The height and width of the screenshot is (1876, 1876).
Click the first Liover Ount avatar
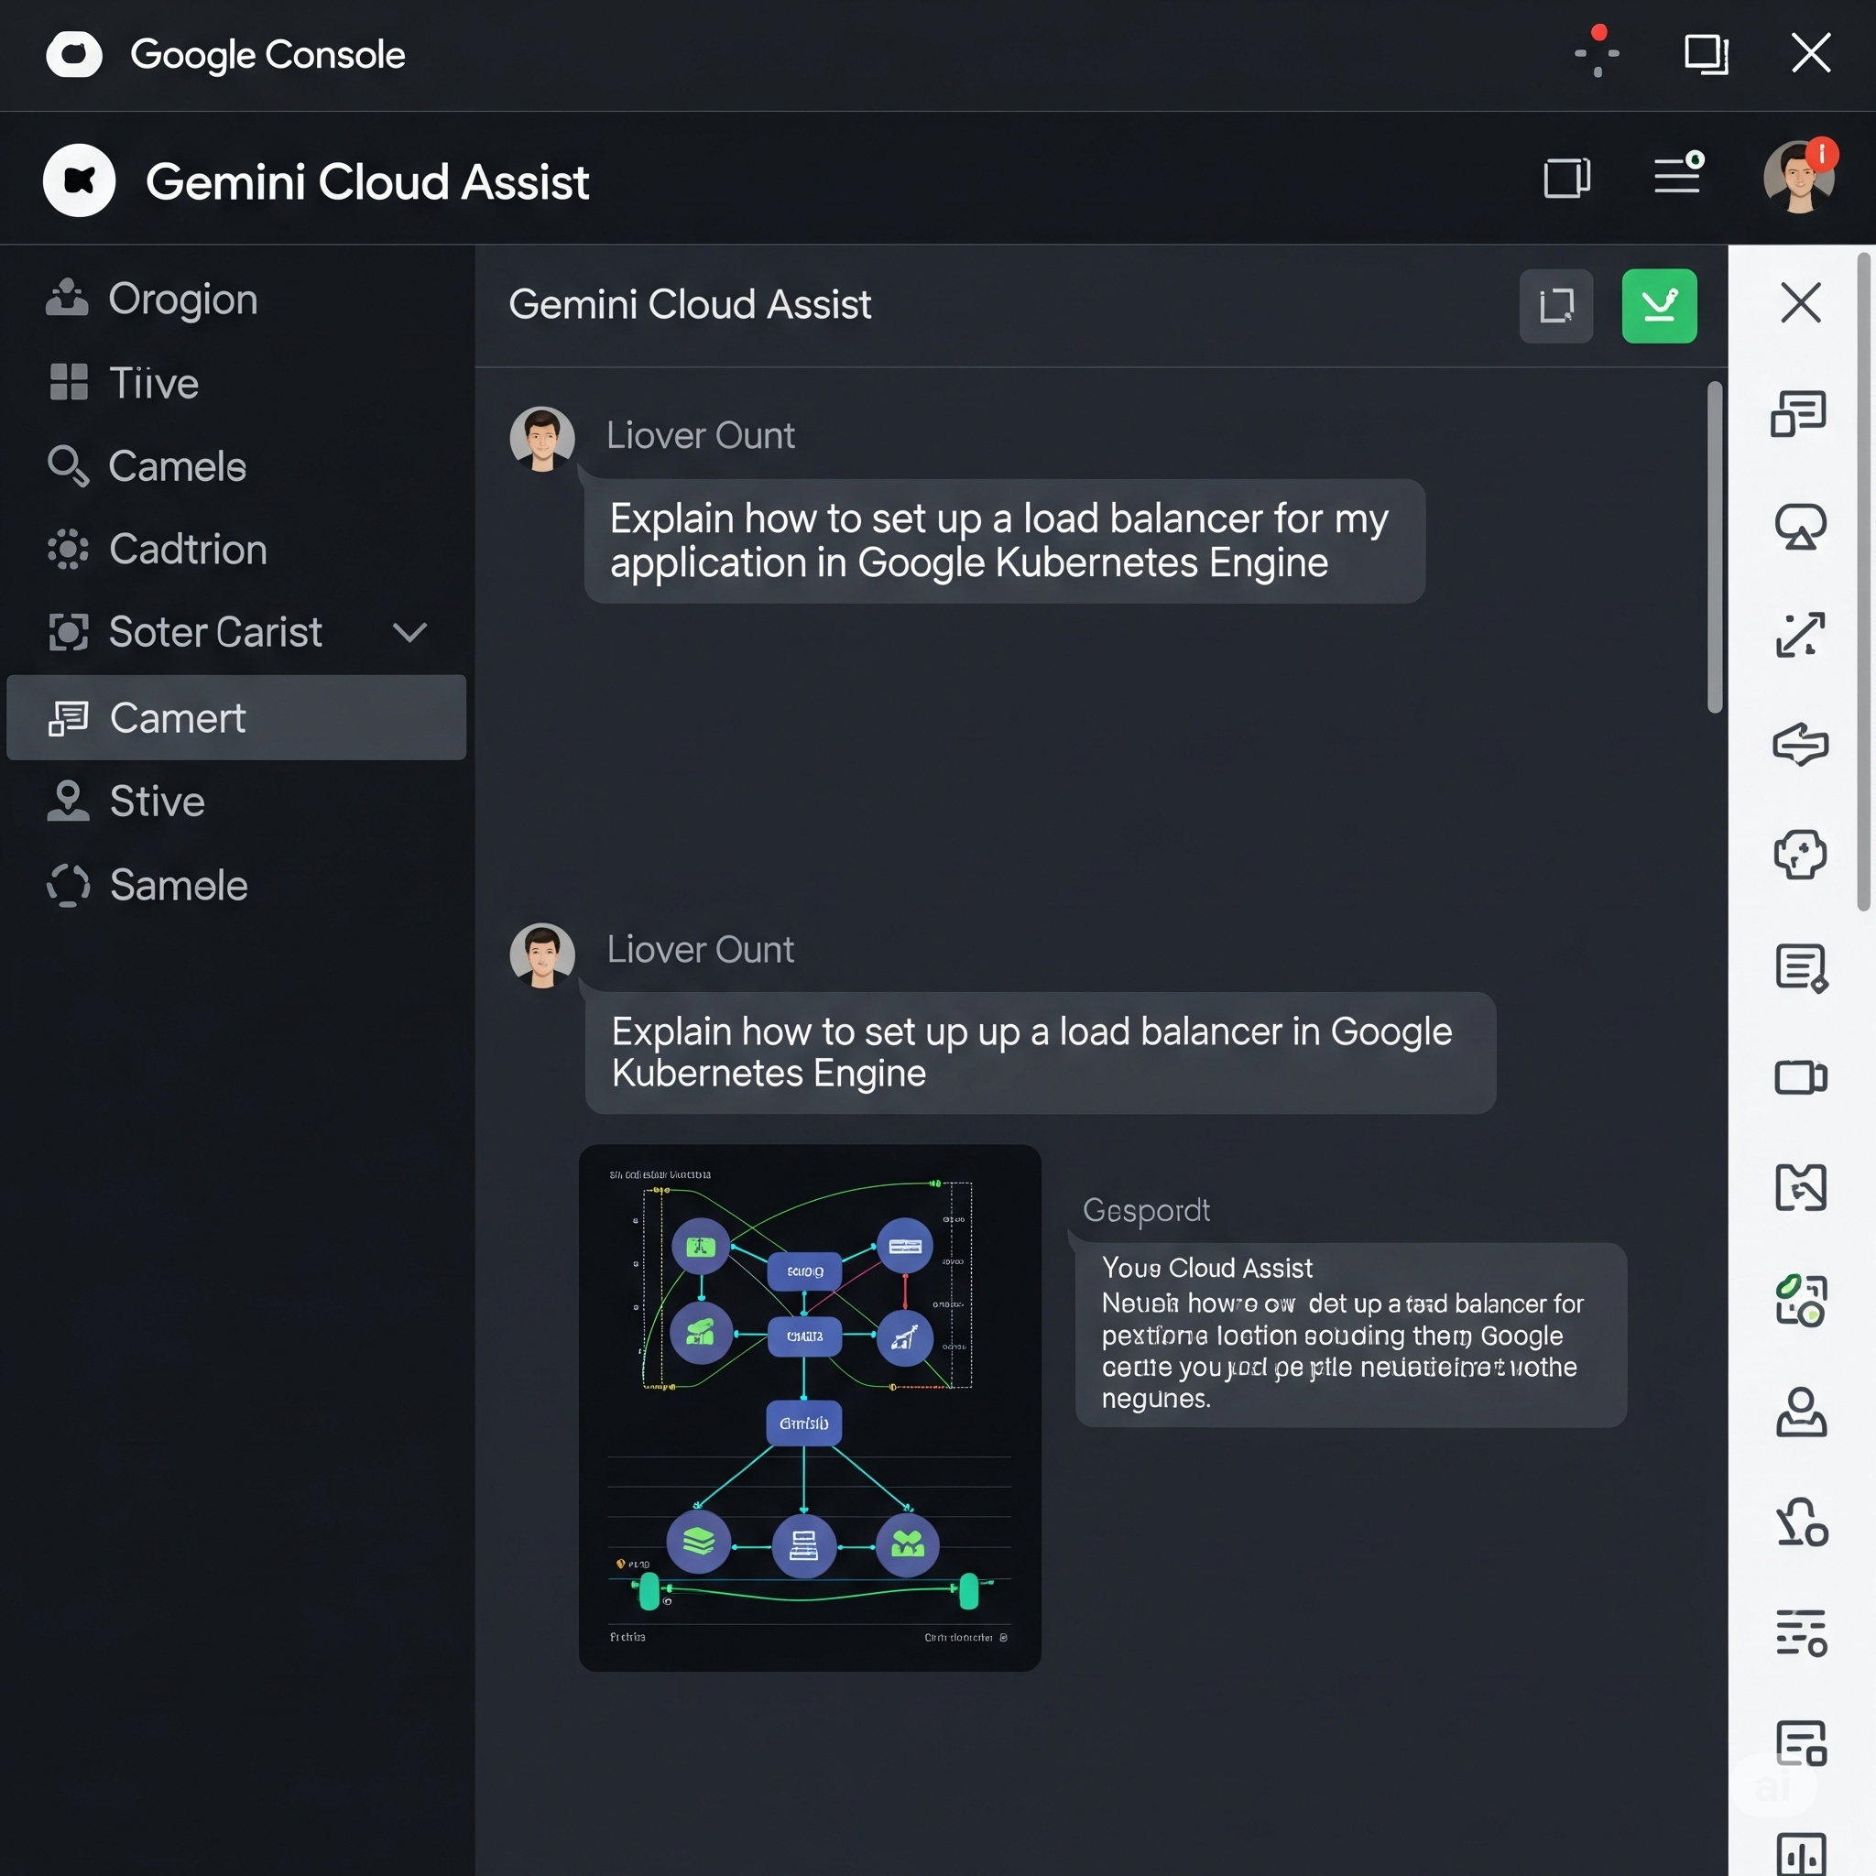click(542, 439)
